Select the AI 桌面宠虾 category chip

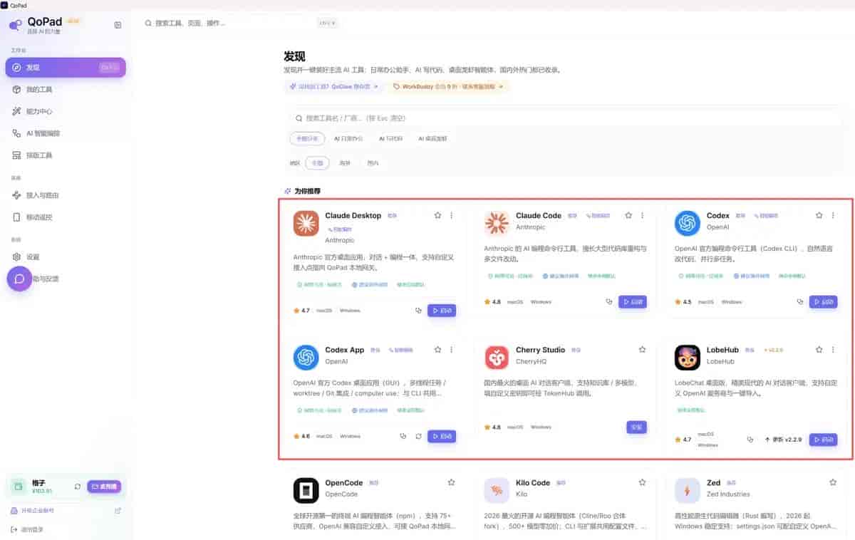point(432,139)
